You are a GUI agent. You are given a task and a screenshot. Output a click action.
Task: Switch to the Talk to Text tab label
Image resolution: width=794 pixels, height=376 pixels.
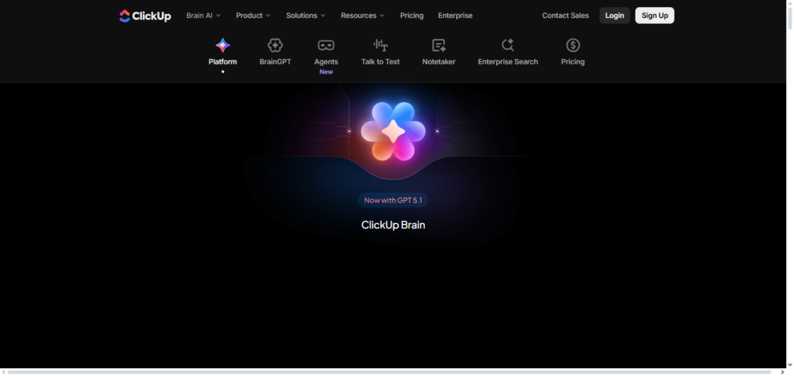(380, 62)
